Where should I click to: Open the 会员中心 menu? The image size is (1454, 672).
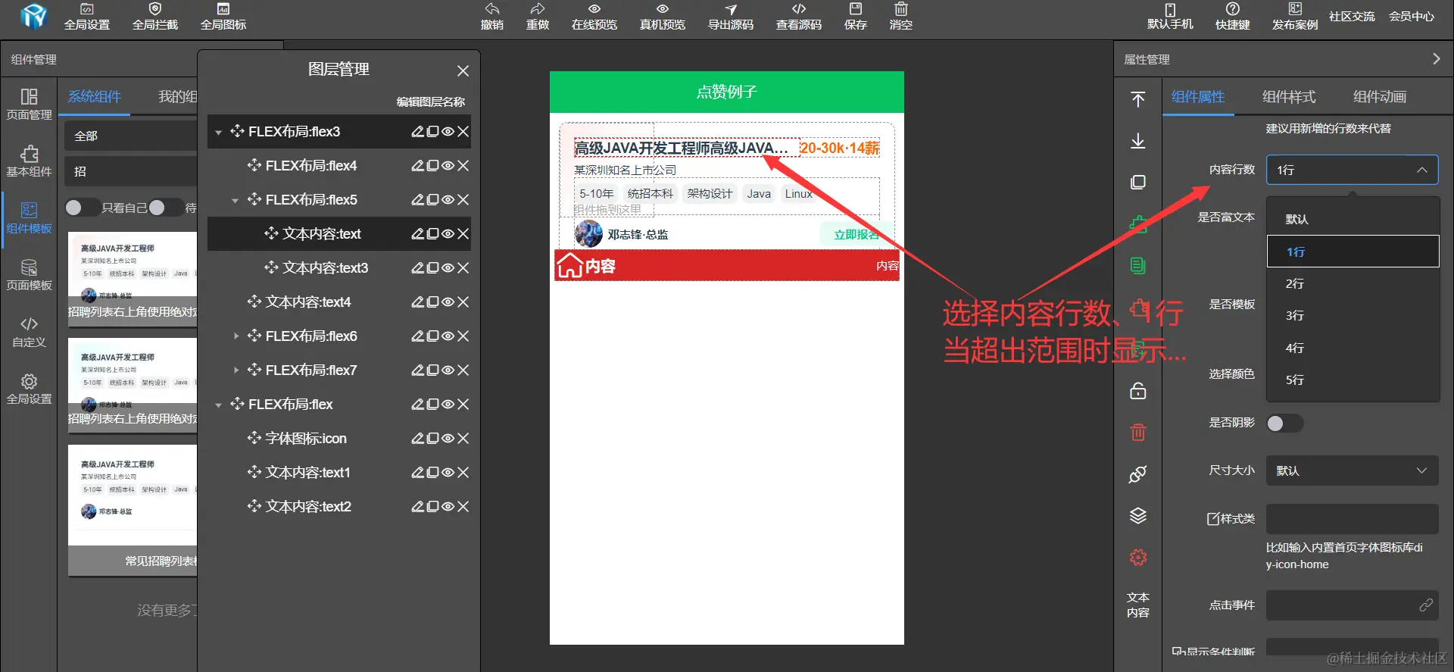click(1412, 17)
